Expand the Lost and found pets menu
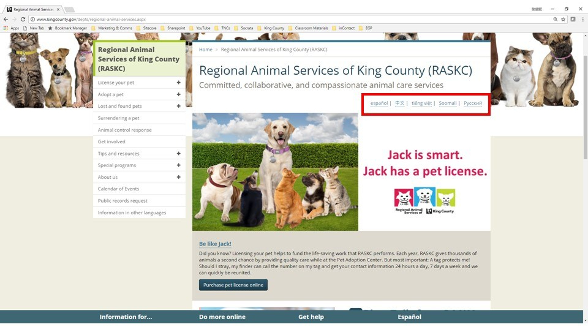 [x=178, y=106]
